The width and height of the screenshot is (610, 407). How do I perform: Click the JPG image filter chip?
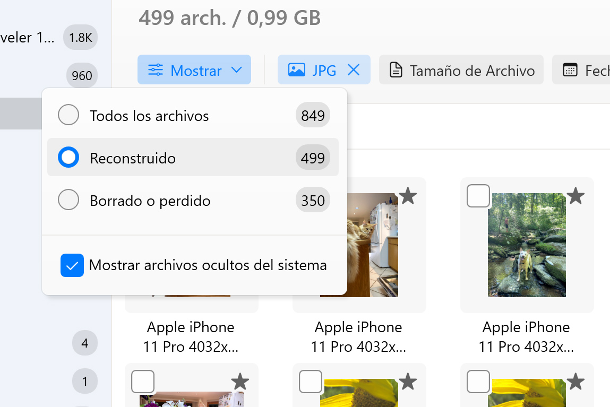coord(324,70)
